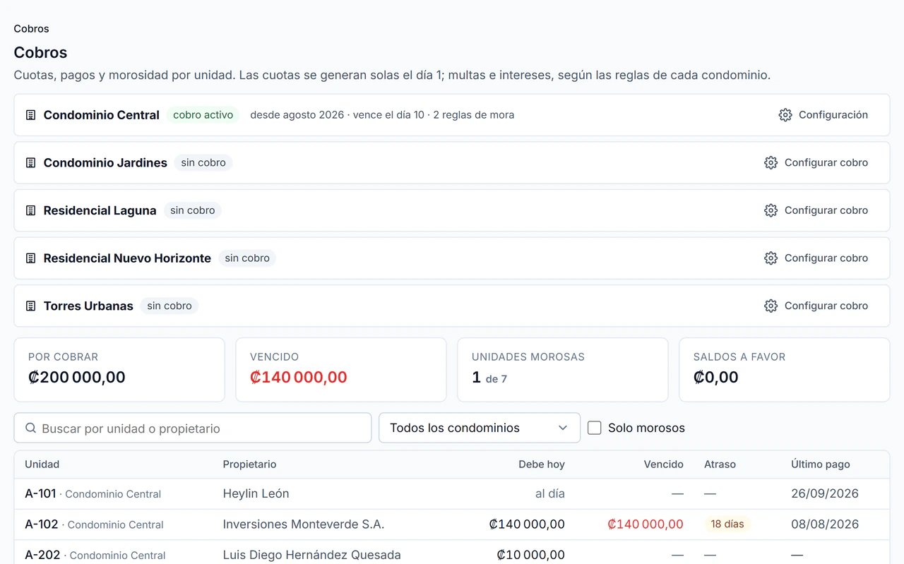Click gear icon in Condominio Central row
The image size is (904, 564).
click(x=785, y=115)
